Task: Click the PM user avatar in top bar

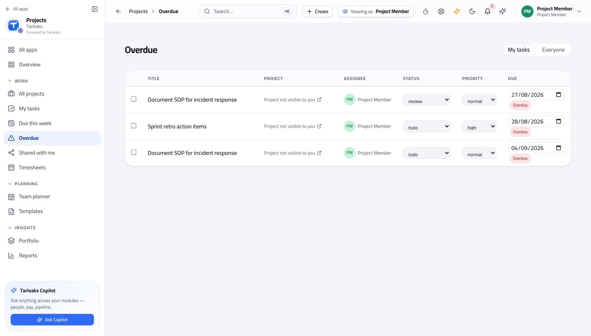Action: point(527,11)
